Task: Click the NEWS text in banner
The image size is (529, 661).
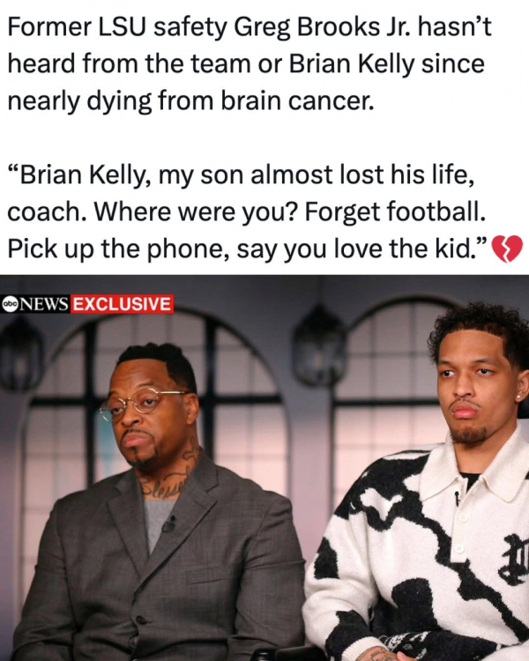Action: [x=42, y=304]
